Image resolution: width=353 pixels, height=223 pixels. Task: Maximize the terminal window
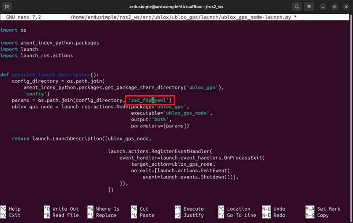click(334, 7)
